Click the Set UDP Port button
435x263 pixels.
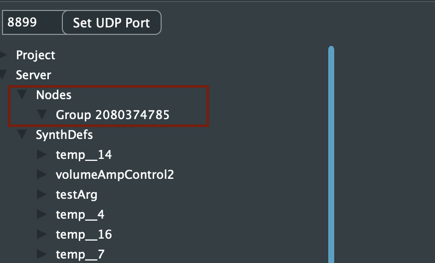click(x=111, y=23)
